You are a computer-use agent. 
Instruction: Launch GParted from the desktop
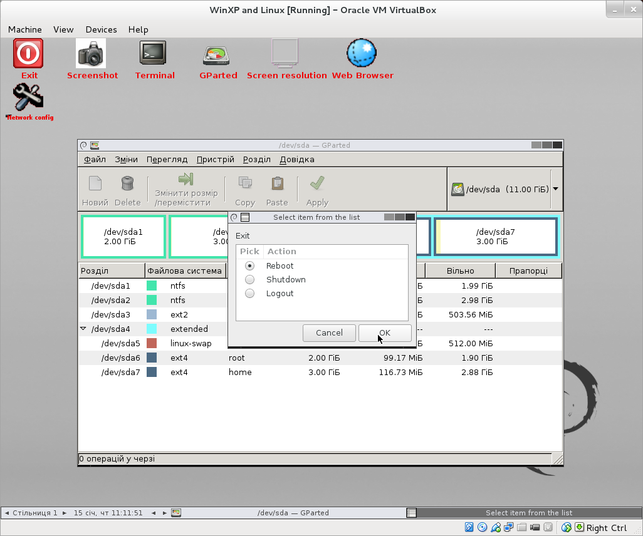217,55
